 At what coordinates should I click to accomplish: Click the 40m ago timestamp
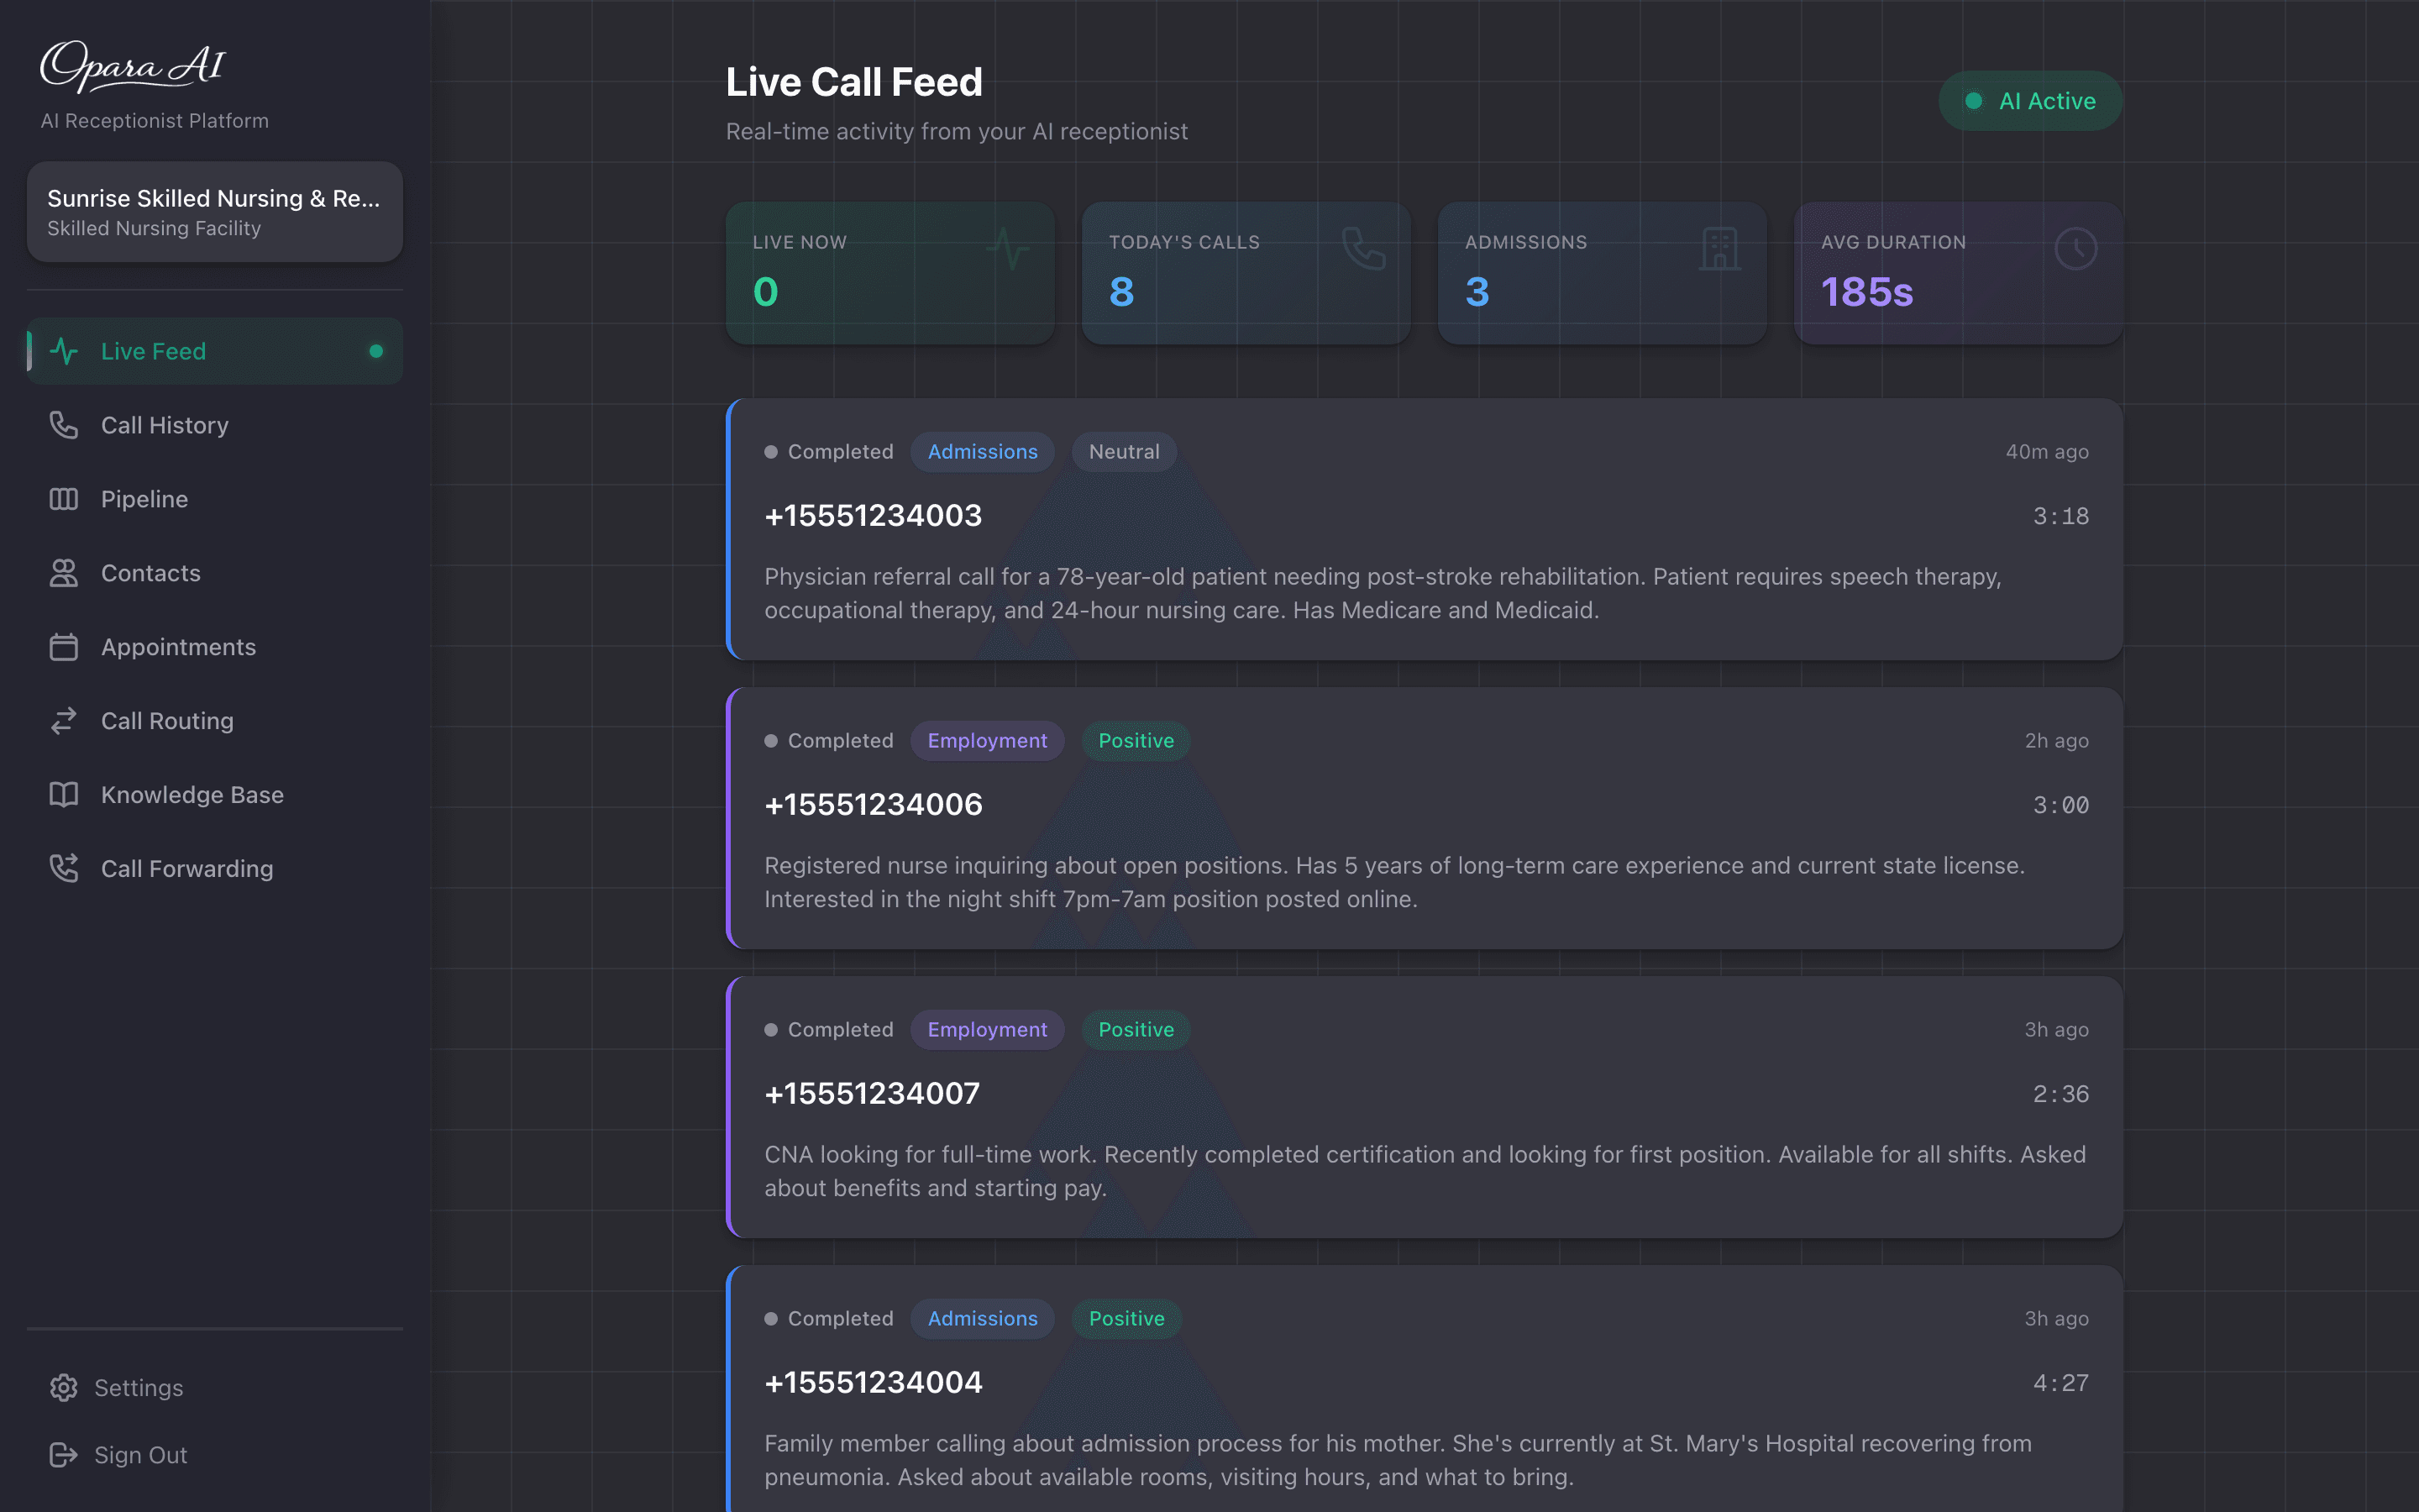2046,452
